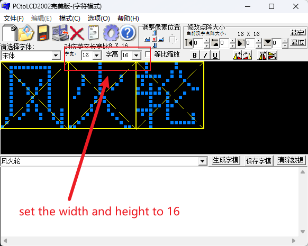Select the 轮 character cell in the preview
This screenshot has height=246, width=308.
170,95
